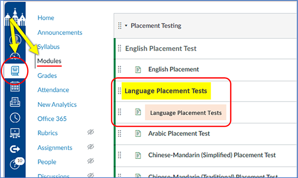Open Announcements in course navigation
This screenshot has height=178, width=298.
point(60,32)
